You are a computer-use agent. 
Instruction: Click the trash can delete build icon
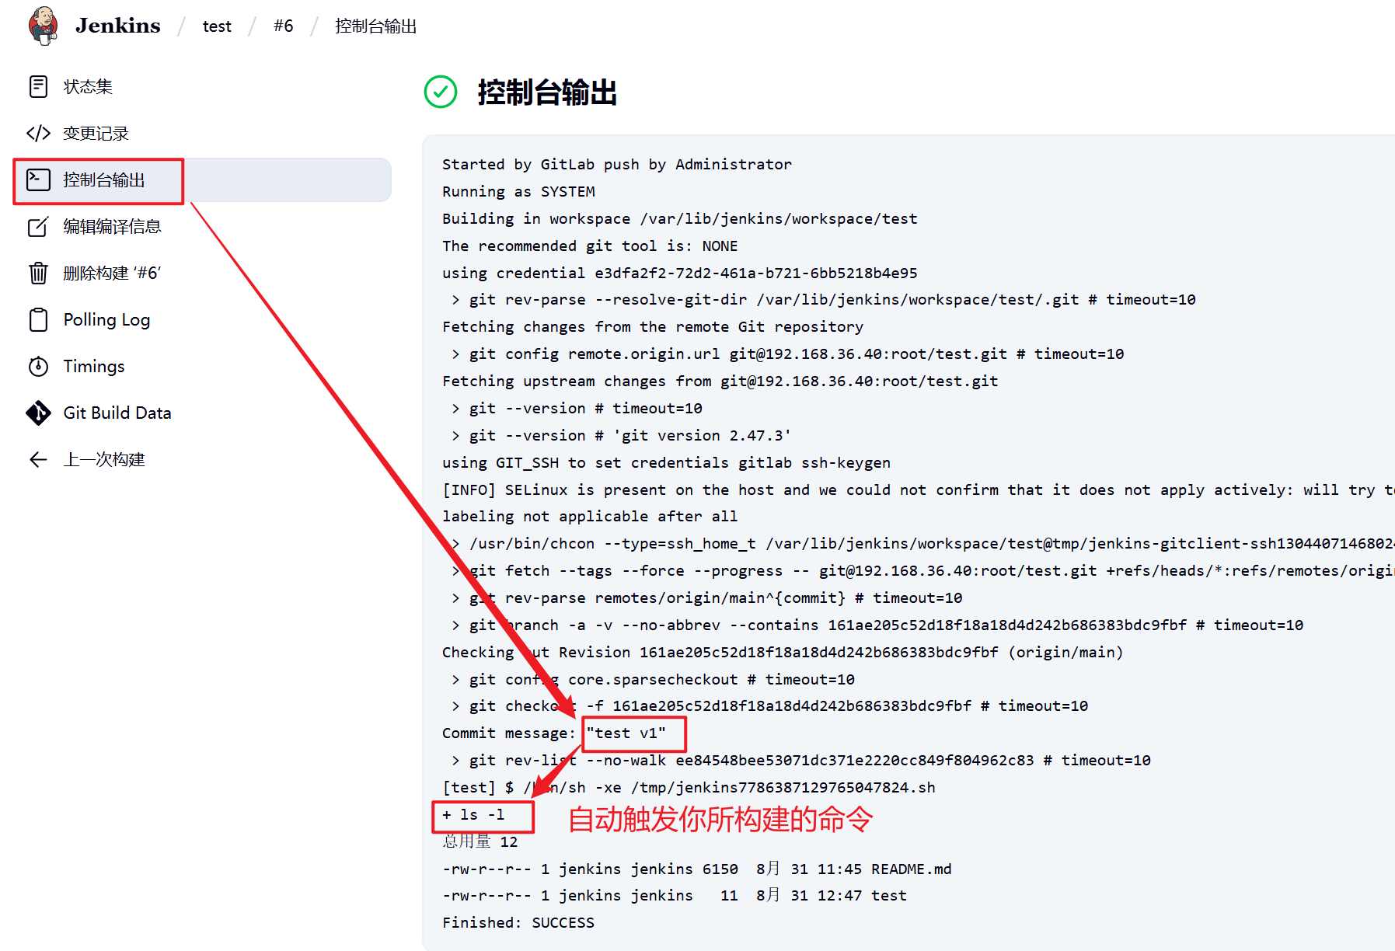38,273
